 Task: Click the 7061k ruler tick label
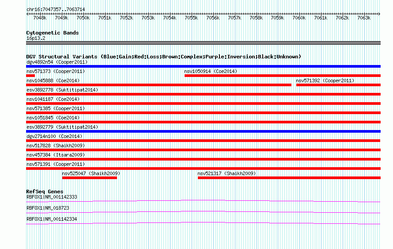(x=321, y=18)
